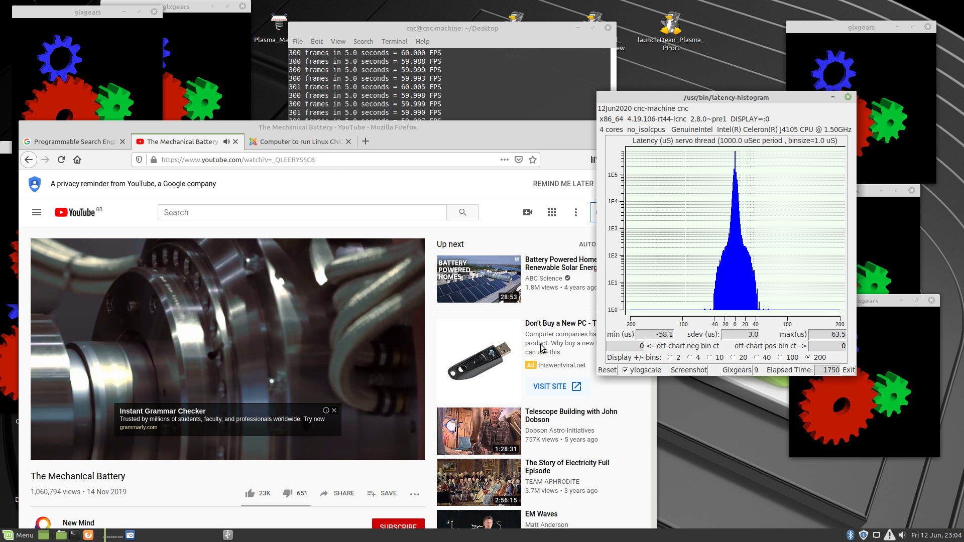The height and width of the screenshot is (542, 964).
Task: Toggle the ylogscale checkbox
Action: [625, 370]
